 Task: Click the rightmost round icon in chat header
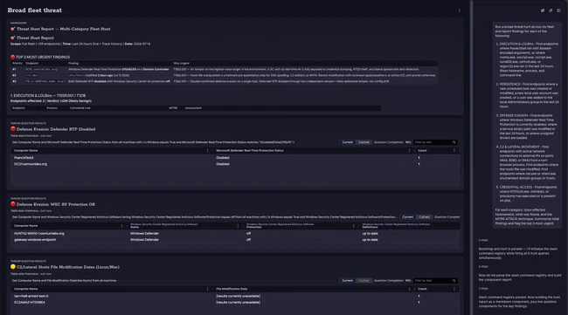pyautogui.click(x=559, y=10)
